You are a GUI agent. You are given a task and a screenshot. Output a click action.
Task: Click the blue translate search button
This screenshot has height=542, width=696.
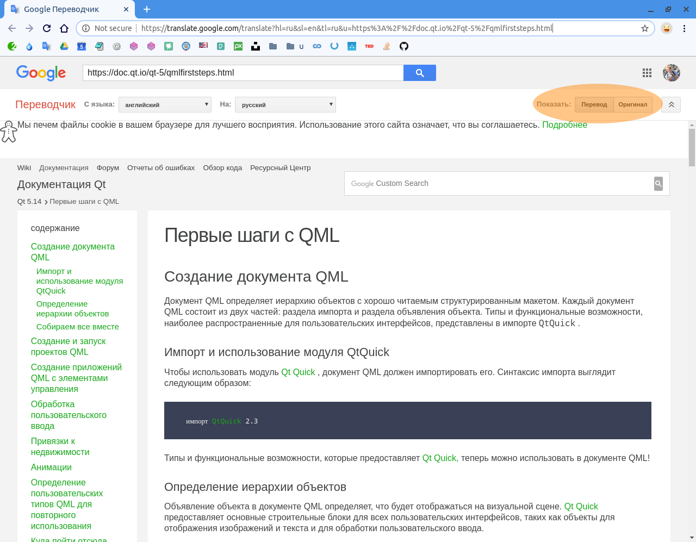click(x=420, y=73)
